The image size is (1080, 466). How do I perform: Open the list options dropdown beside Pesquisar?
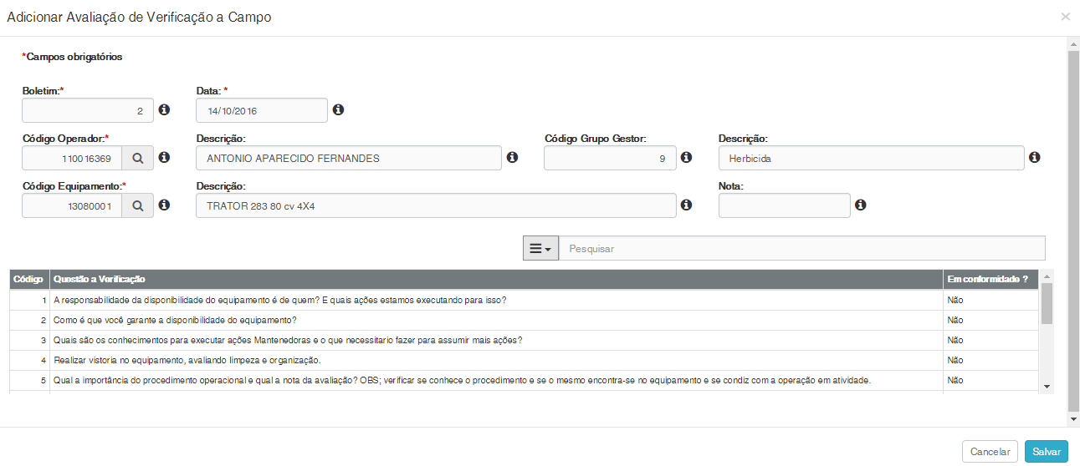coord(540,248)
